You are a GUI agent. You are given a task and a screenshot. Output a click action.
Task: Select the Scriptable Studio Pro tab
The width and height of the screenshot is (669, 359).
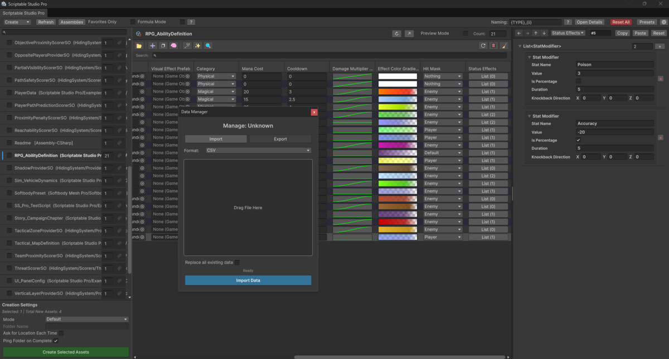click(23, 13)
